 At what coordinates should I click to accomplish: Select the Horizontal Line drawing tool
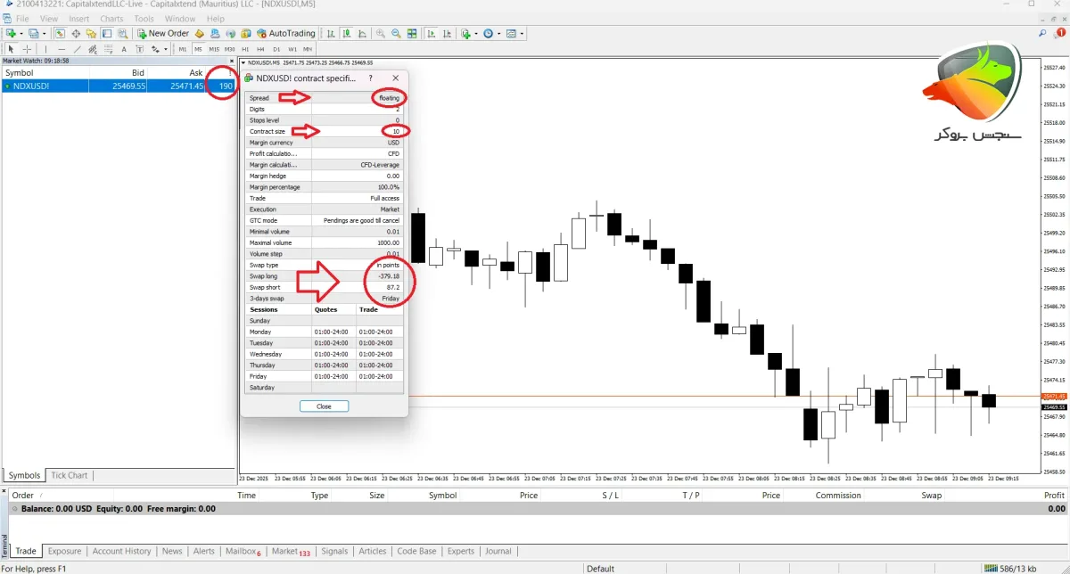click(62, 48)
